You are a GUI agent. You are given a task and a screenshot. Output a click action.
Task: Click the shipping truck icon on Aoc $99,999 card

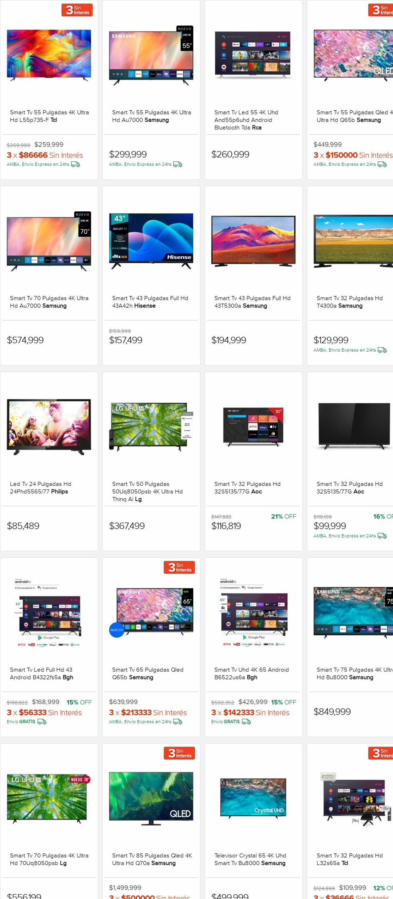tap(382, 535)
